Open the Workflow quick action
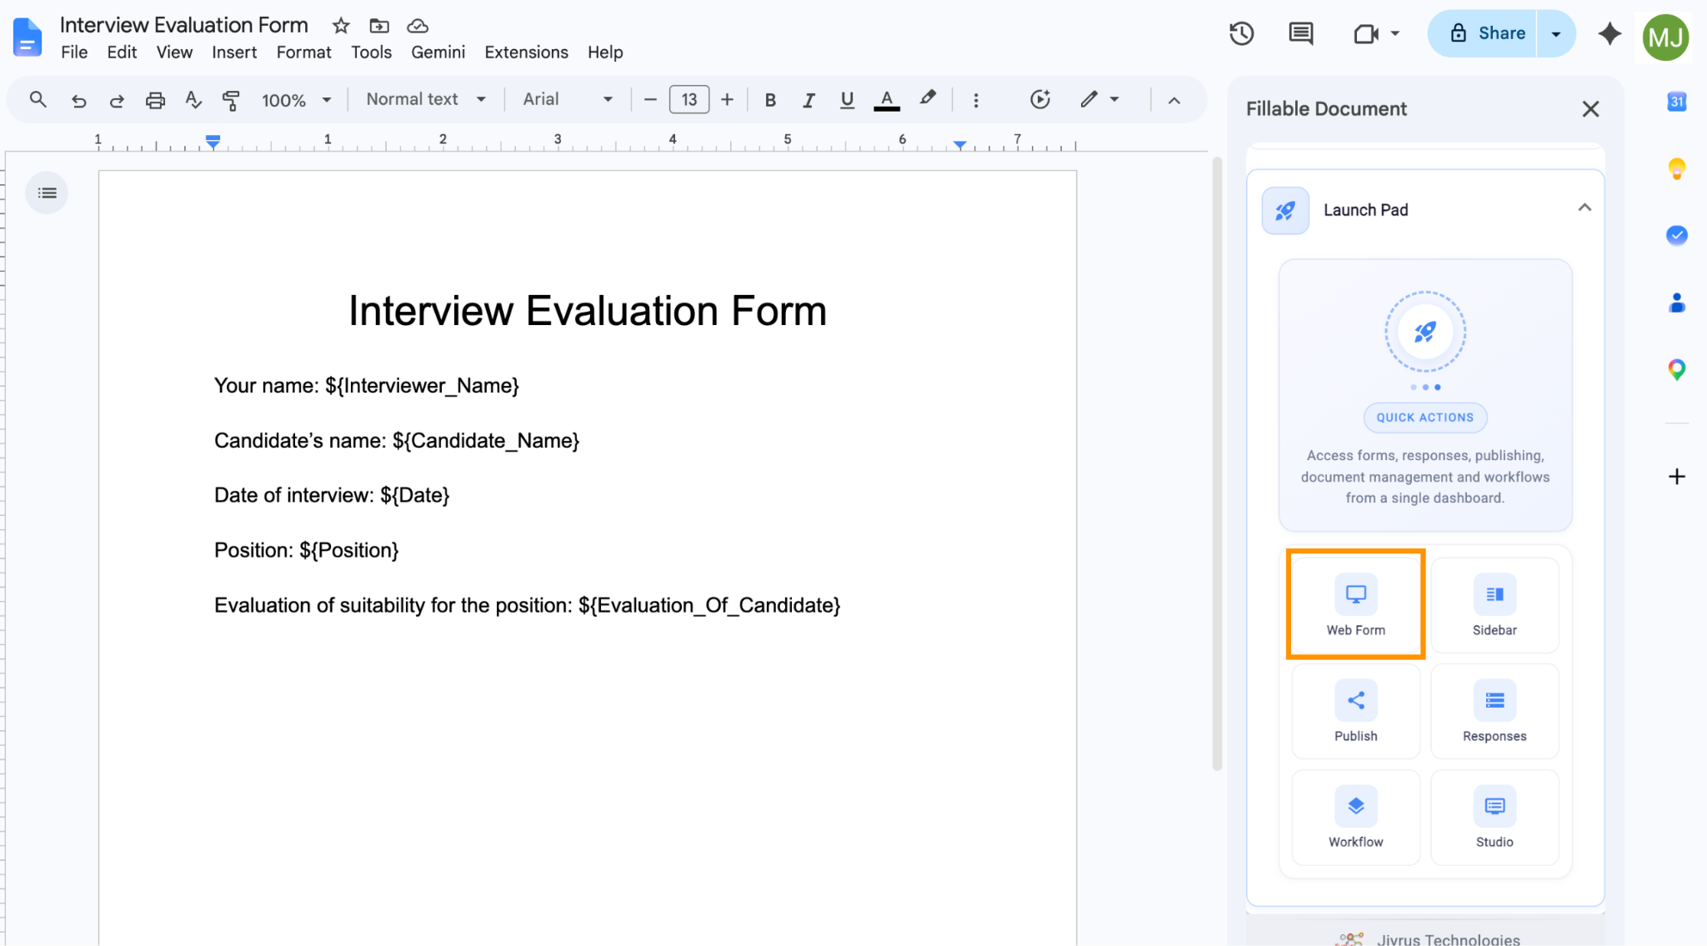Image resolution: width=1707 pixels, height=946 pixels. [1356, 817]
